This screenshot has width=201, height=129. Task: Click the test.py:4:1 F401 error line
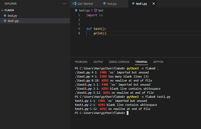coord(112,72)
